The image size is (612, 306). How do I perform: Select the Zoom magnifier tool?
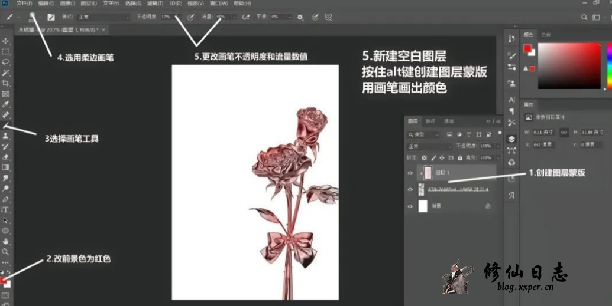6,251
